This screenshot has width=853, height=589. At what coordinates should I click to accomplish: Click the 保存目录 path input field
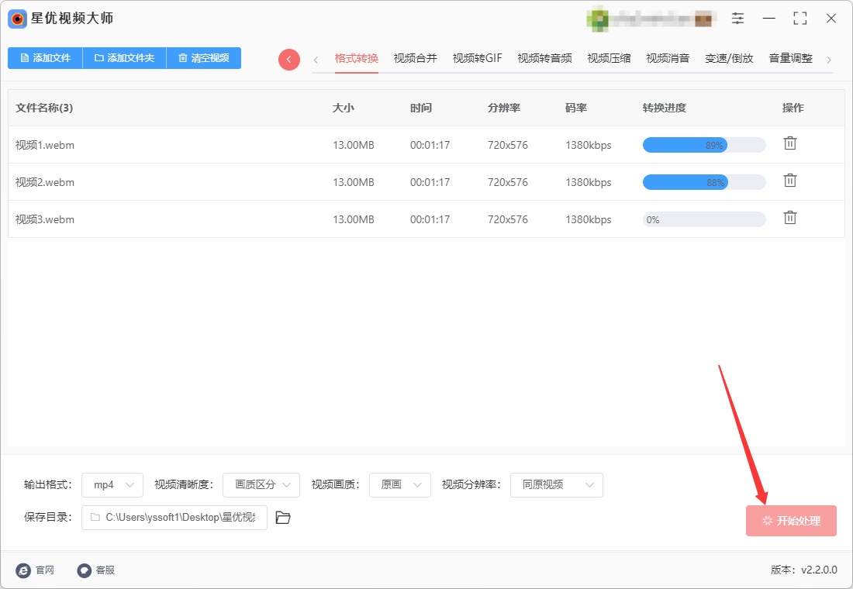tap(174, 518)
